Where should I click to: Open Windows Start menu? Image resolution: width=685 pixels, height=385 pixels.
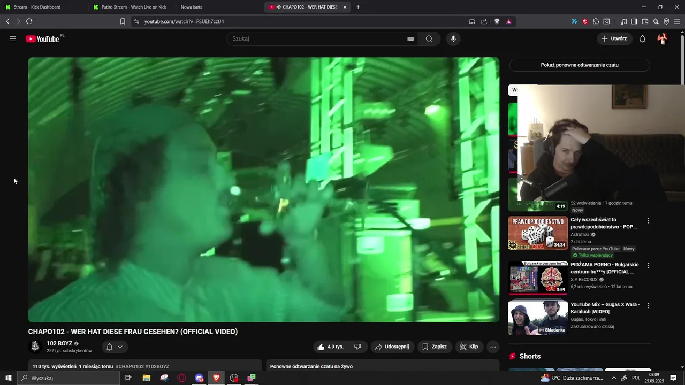pos(8,378)
